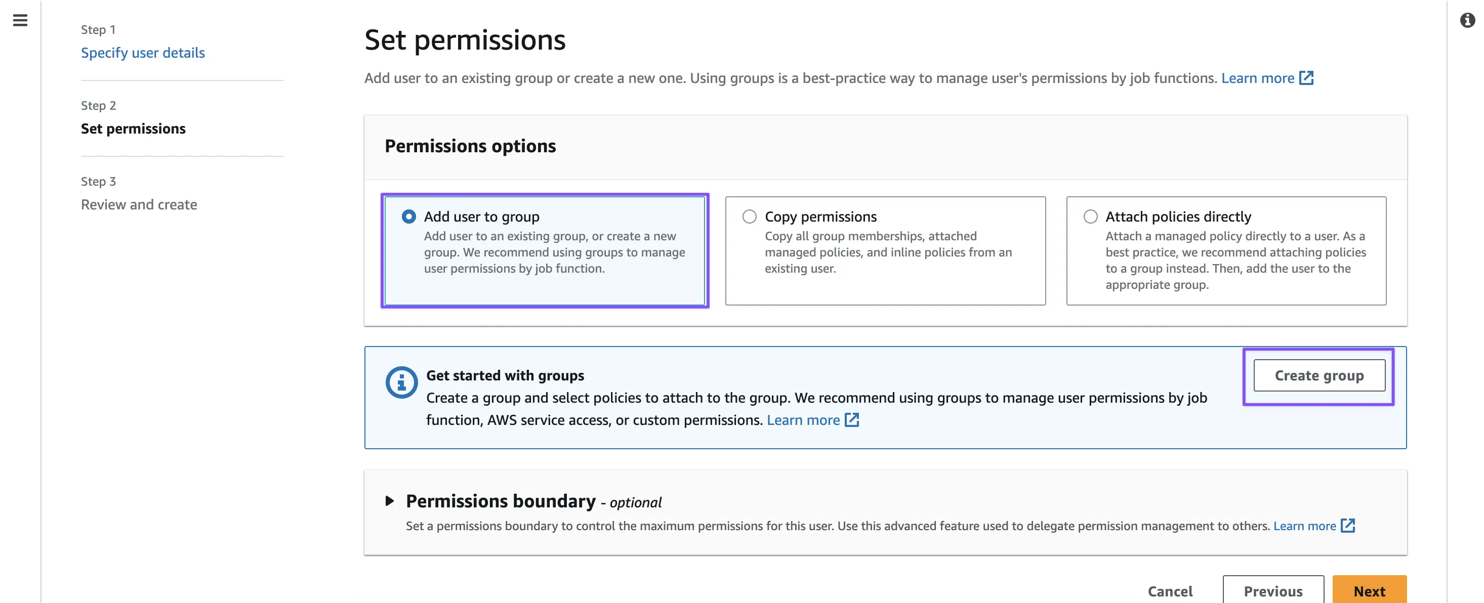Click Set permissions step in wizard
Screen dimensions: 1484x603
click(133, 128)
